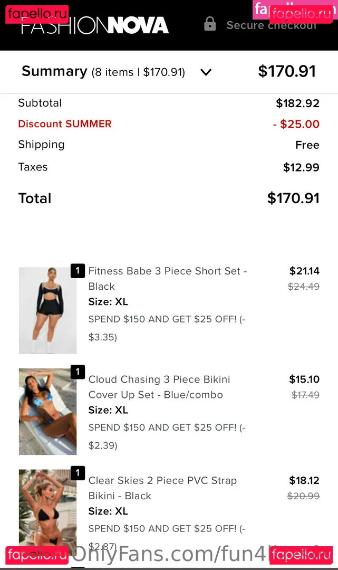Screen dimensions: 338x570
Task: Click the Fashion Nova logo
Action: (95, 25)
